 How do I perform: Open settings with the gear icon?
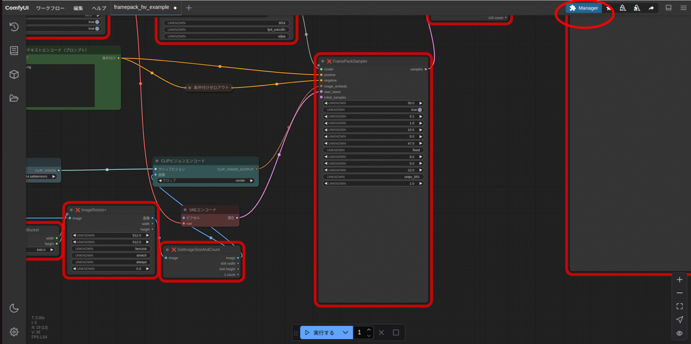click(14, 332)
